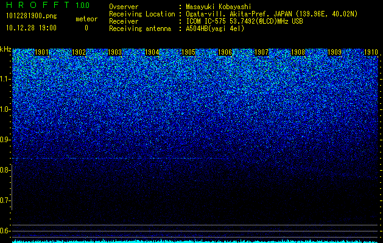Click the 0.9 frequency axis label
The height and width of the screenshot is (243, 383).
coord(5,140)
